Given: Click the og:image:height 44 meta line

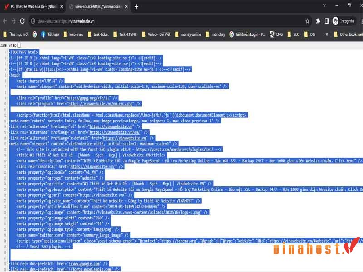Looking at the screenshot, I should click(63, 224).
